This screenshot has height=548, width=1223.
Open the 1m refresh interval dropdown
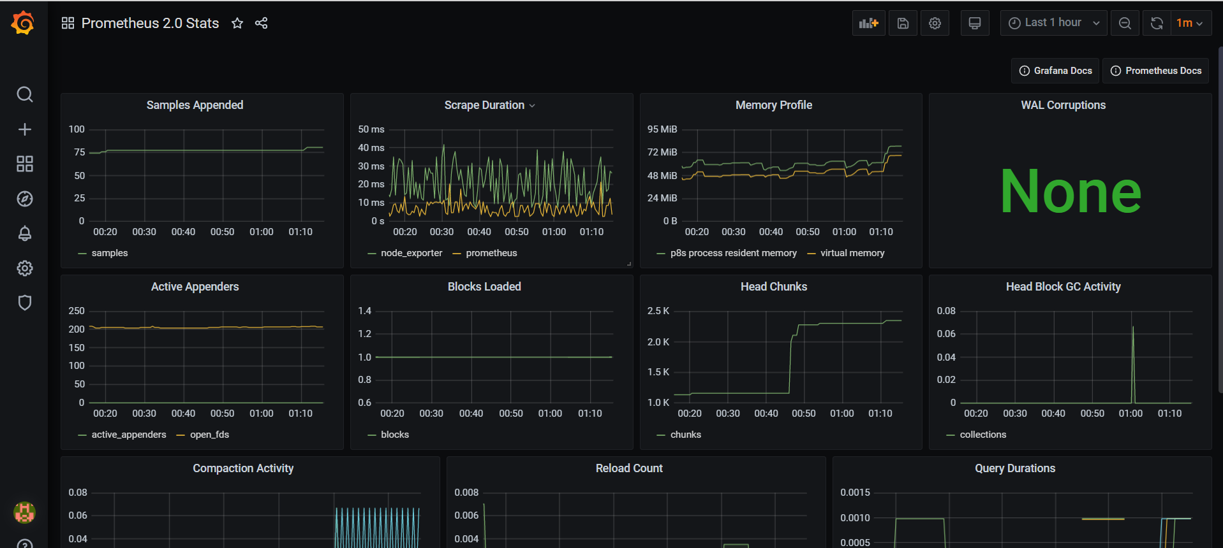click(1190, 23)
